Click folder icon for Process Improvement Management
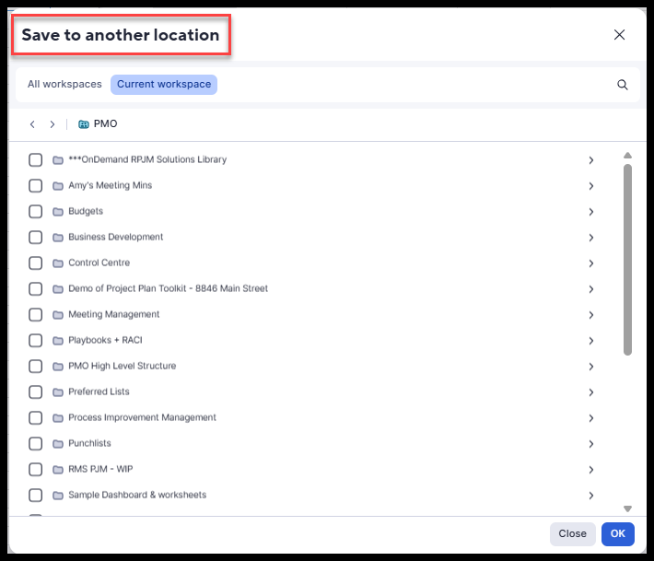This screenshot has height=561, width=654. (x=58, y=418)
